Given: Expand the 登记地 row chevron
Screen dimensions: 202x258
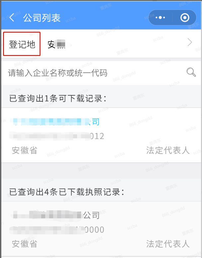Looking at the screenshot, I should coord(190,42).
